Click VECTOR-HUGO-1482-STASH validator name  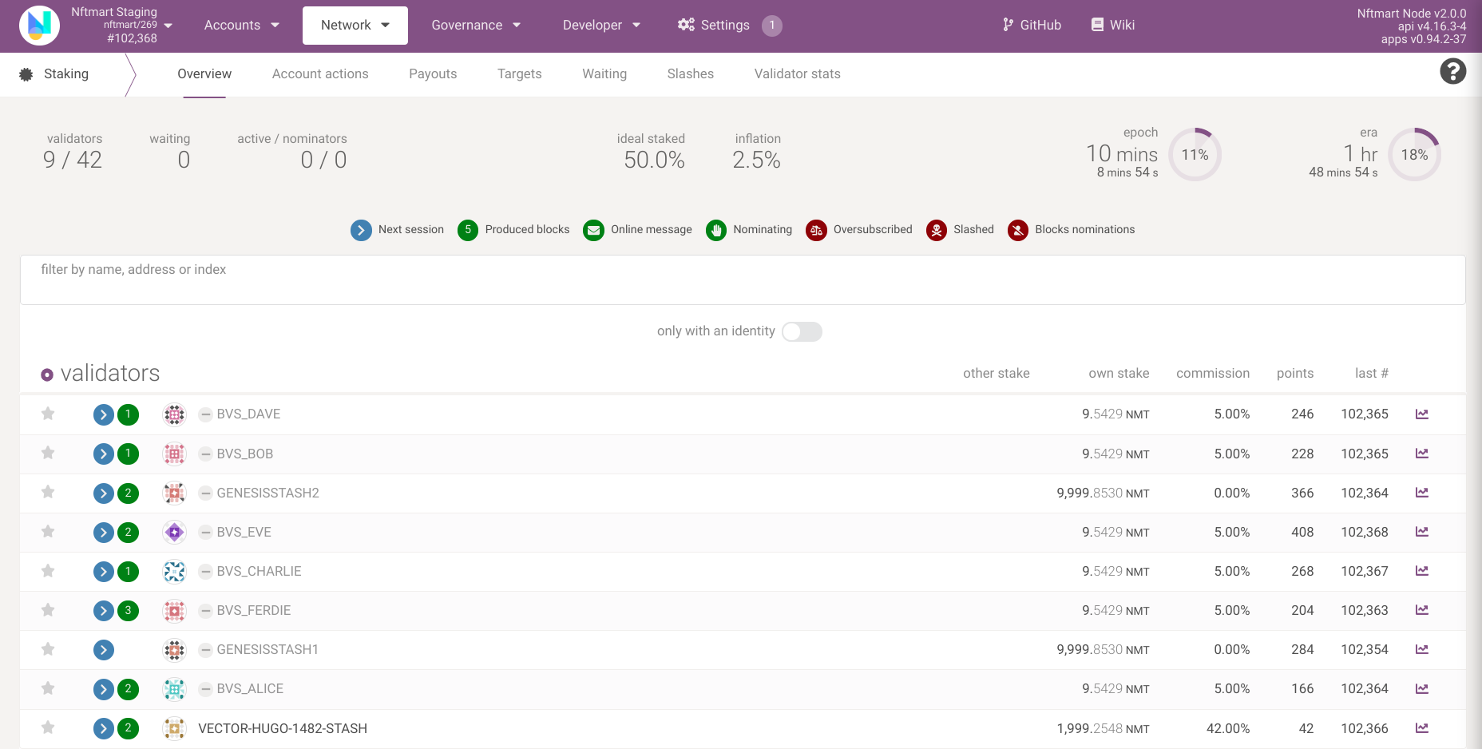[x=283, y=729]
